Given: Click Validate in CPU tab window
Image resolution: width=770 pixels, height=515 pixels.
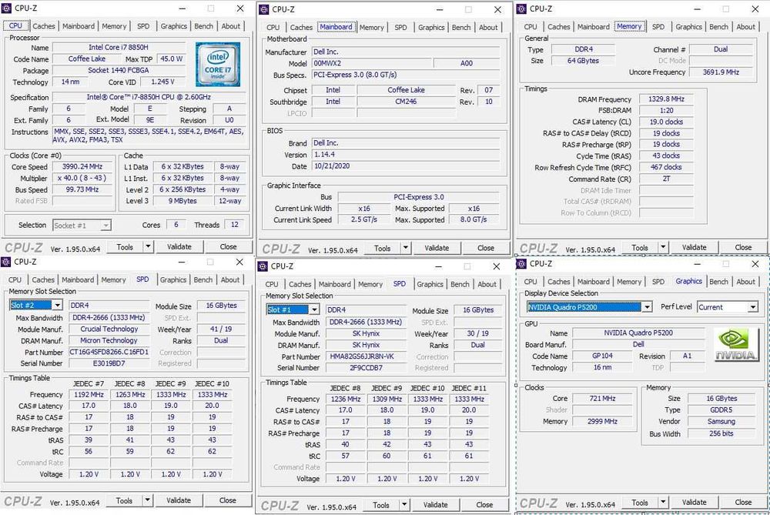Looking at the screenshot, I should coord(179,246).
